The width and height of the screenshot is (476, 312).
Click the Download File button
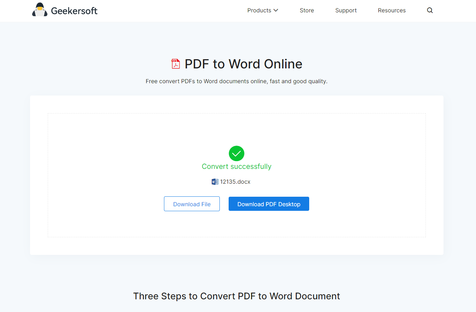[192, 204]
